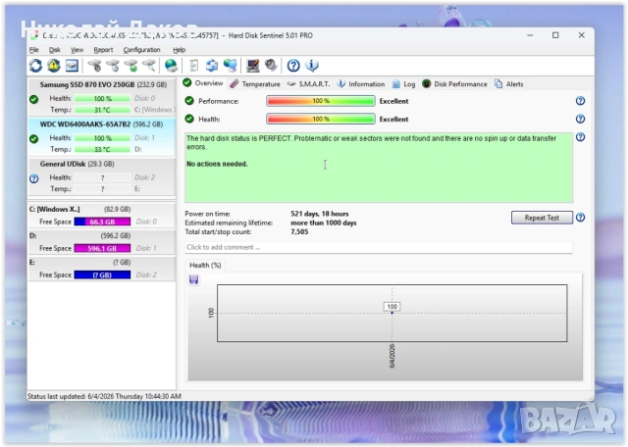This screenshot has width=628, height=447.
Task: Click the save floppy icon above health chart
Action: [194, 279]
